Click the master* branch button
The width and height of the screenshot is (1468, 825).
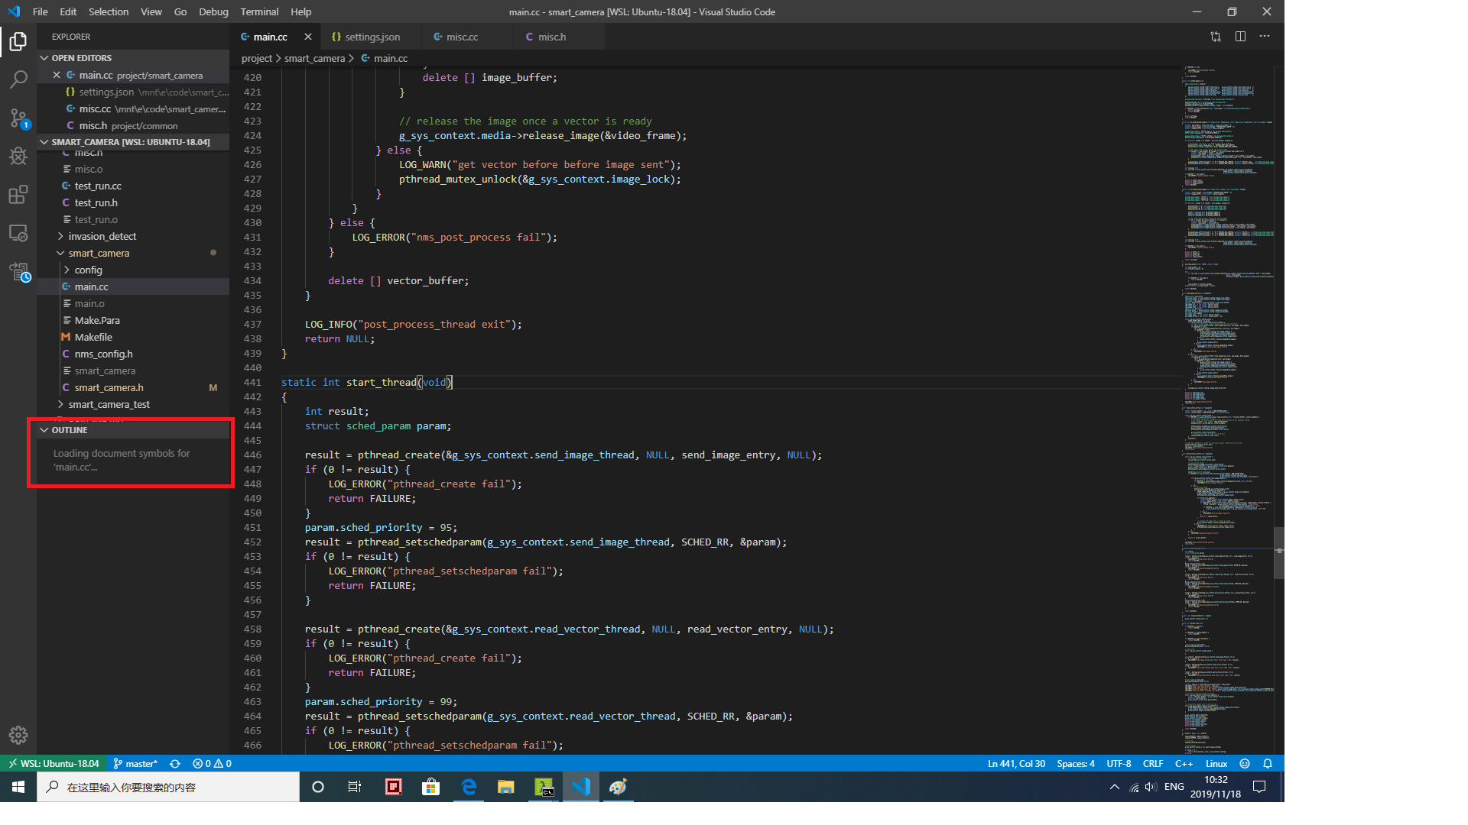coord(135,763)
